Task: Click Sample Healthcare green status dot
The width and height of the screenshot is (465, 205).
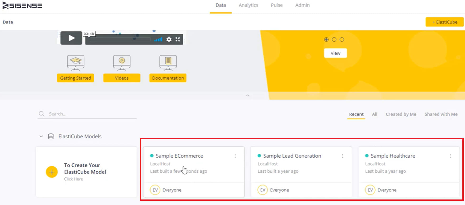Action: pyautogui.click(x=367, y=156)
